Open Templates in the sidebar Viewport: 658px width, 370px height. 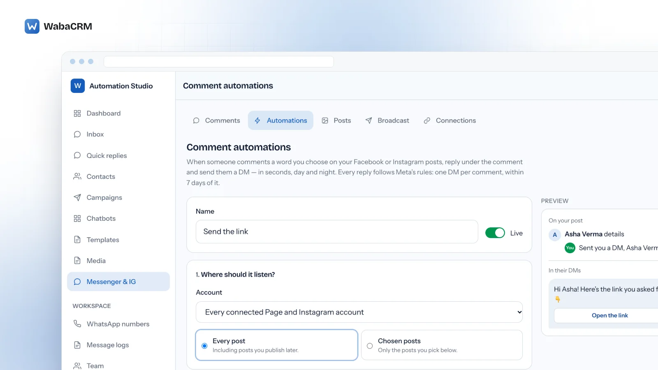(118, 240)
